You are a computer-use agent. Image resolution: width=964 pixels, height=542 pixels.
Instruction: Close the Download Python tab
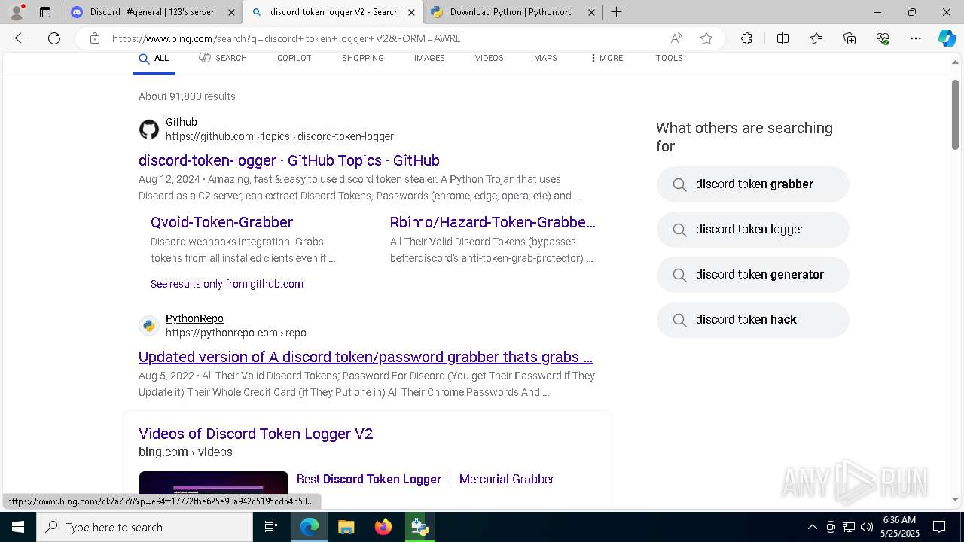tap(591, 12)
